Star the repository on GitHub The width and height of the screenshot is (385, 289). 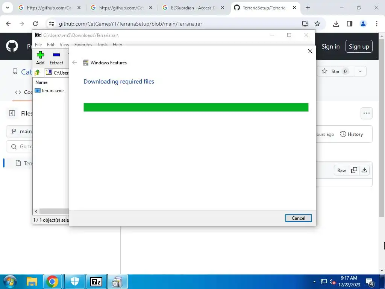tap(335, 71)
